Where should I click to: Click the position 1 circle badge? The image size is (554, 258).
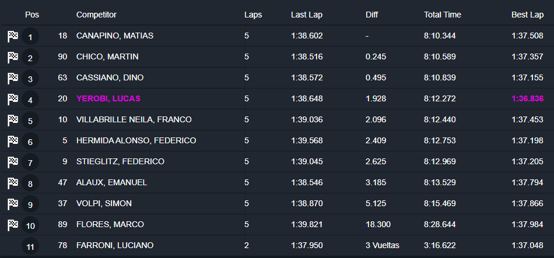point(30,37)
